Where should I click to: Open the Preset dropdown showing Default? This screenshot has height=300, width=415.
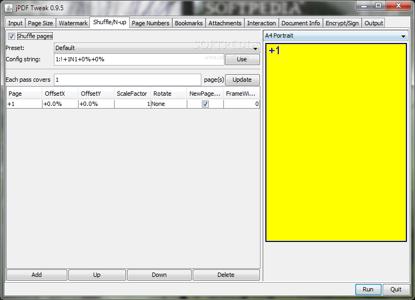tap(157, 48)
